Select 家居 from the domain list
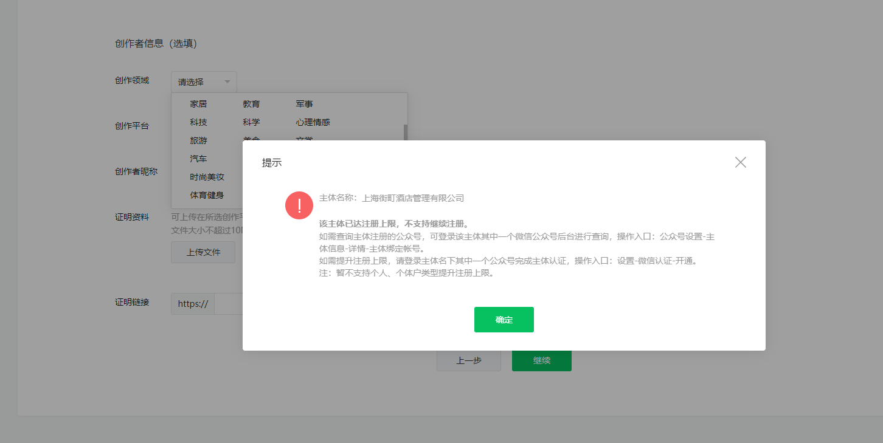The height and width of the screenshot is (443, 883). tap(198, 105)
